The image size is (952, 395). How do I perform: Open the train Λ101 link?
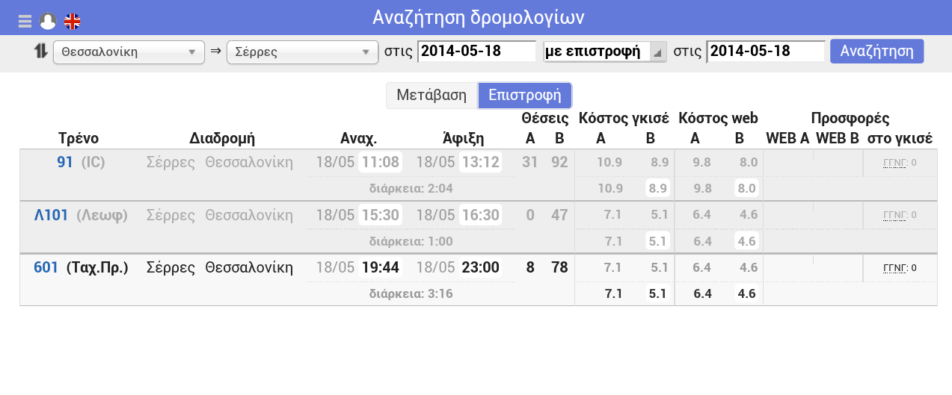coord(52,215)
